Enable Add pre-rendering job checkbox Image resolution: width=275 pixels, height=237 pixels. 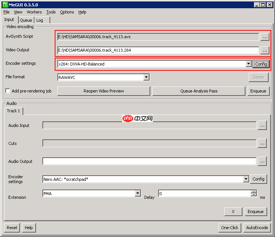tap(7, 91)
